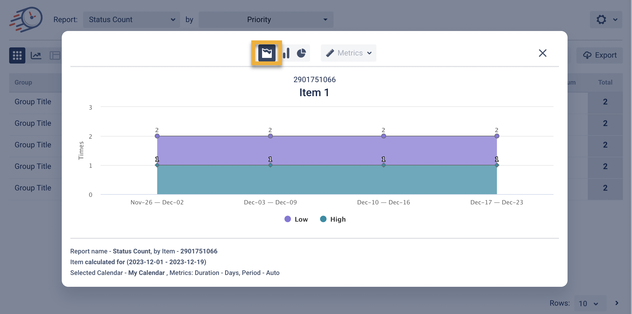Expand the Status Count report dropdown

click(x=131, y=20)
